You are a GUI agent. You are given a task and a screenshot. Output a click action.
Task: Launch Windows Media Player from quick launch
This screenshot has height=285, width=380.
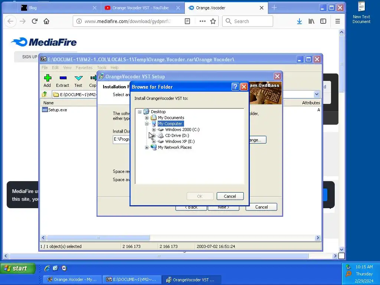click(x=64, y=268)
